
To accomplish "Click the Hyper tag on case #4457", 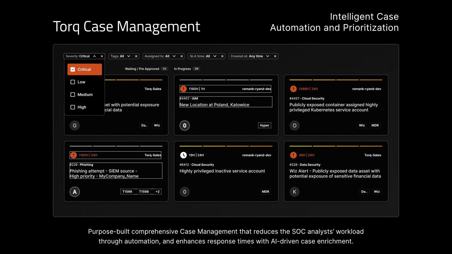I will (x=264, y=125).
